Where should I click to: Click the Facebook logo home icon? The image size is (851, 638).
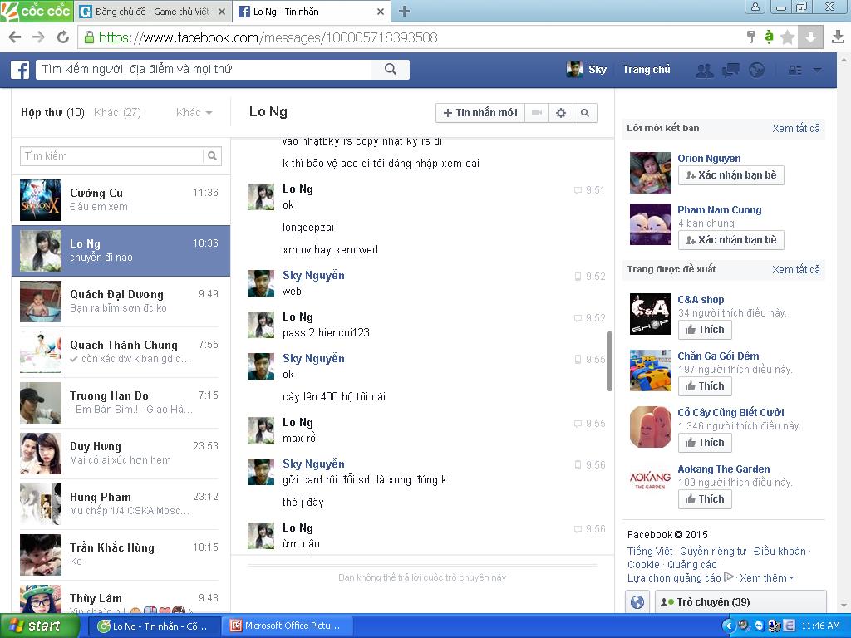(20, 70)
